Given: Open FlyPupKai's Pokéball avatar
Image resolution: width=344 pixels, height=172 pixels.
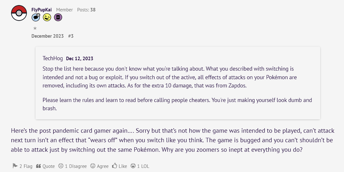Looking at the screenshot, I should 19,13.
